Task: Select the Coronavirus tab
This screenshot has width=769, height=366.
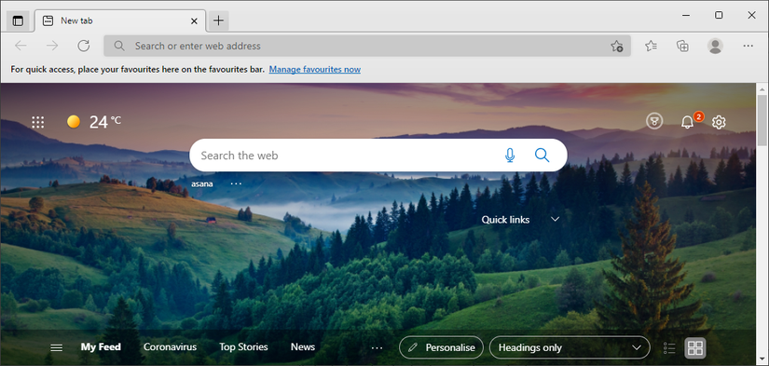Action: (170, 346)
